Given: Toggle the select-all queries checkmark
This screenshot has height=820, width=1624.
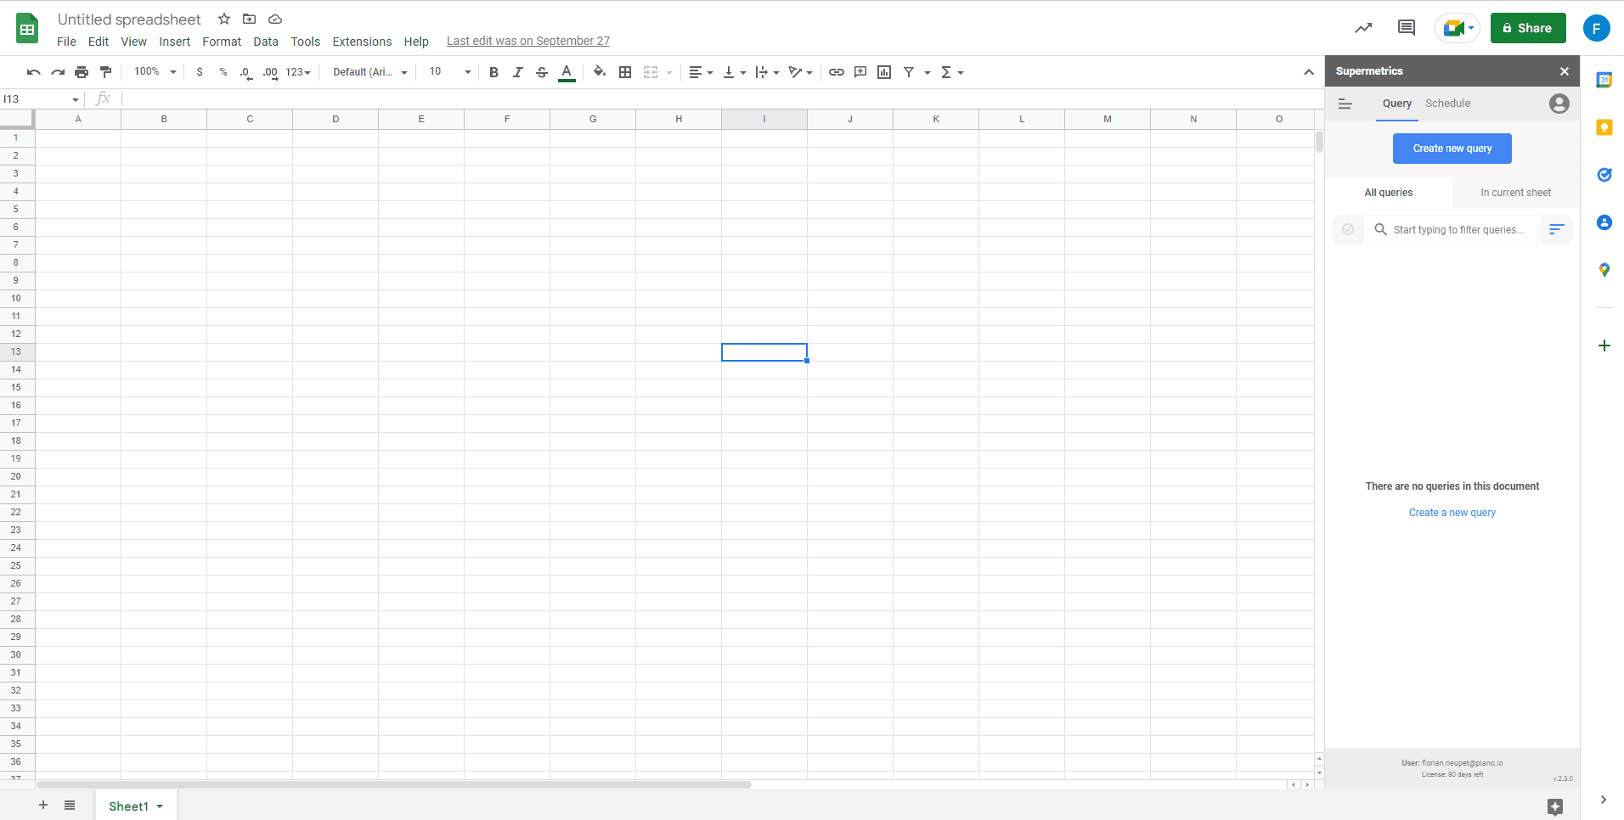Looking at the screenshot, I should pyautogui.click(x=1348, y=229).
